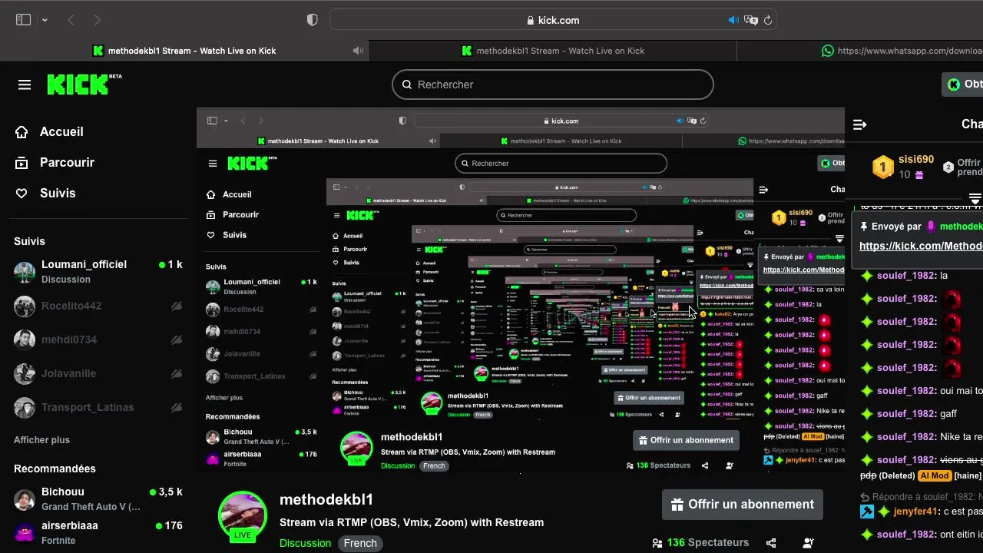This screenshot has width=983, height=553.
Task: Open top gifter sisi690 name in main chat header
Action: point(916,160)
